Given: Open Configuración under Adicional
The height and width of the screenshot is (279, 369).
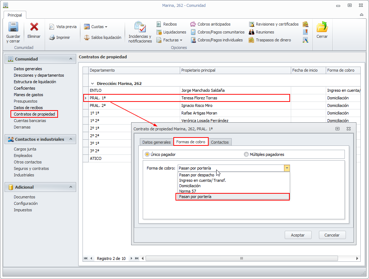Looking at the screenshot, I should (26, 203).
